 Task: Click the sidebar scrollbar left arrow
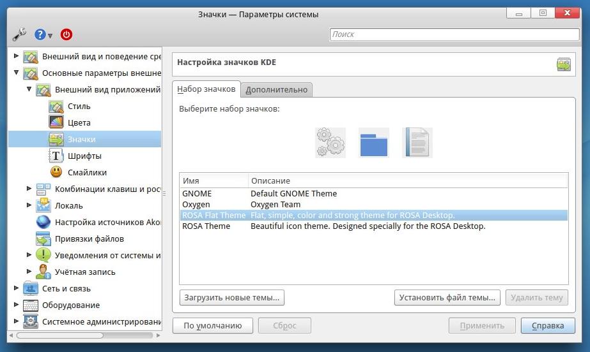point(11,335)
